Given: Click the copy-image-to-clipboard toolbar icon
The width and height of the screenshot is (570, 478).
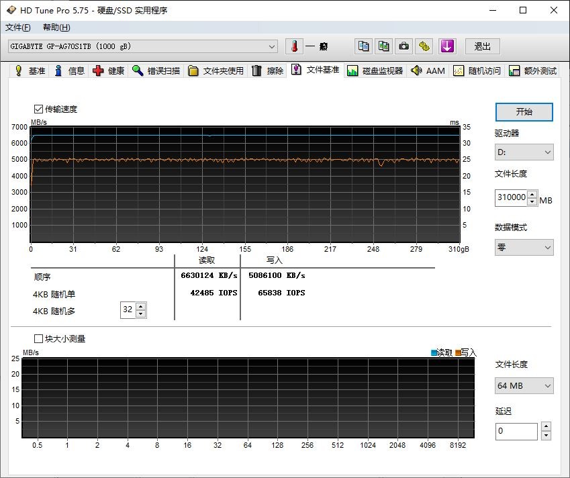Looking at the screenshot, I should coord(383,46).
